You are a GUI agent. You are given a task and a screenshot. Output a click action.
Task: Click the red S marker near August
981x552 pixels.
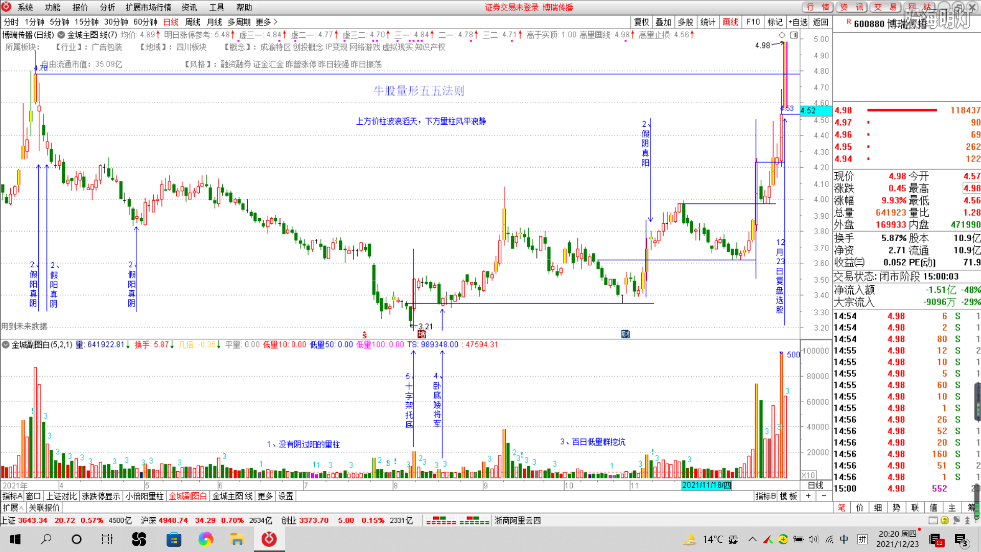364,335
